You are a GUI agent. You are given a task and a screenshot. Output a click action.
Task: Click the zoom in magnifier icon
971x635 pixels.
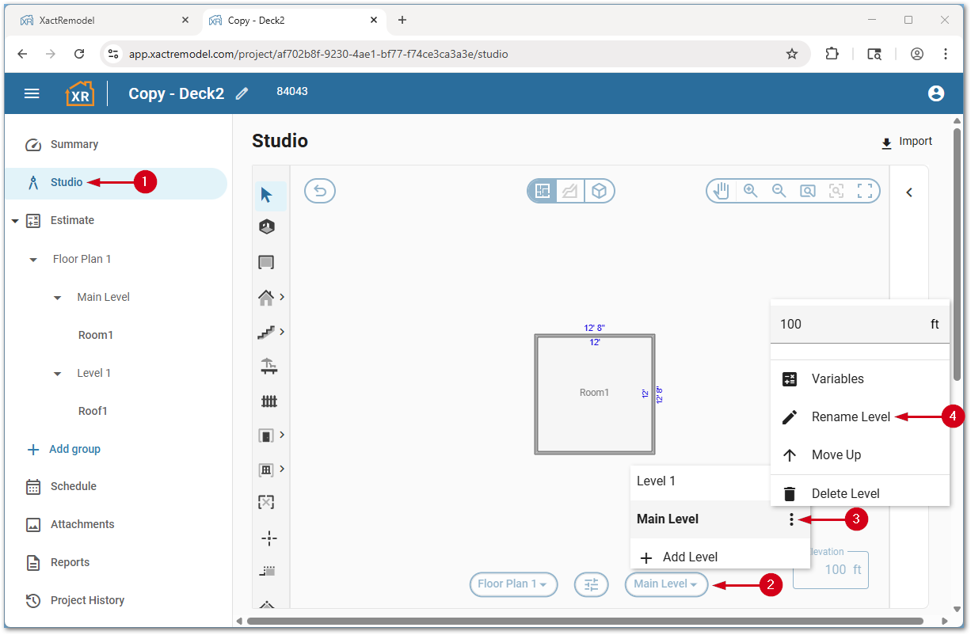pos(750,191)
